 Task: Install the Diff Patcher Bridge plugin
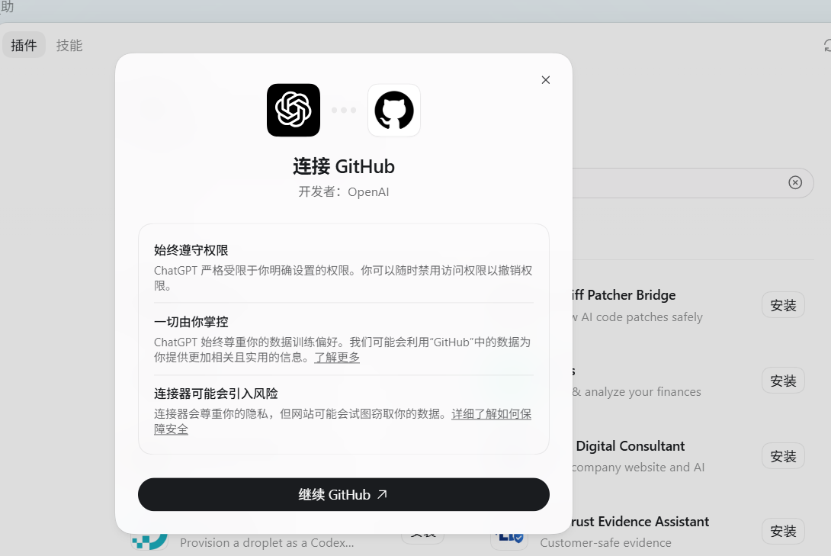[x=783, y=305]
